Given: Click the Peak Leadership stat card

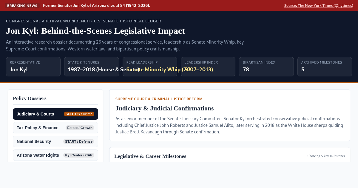Looking at the screenshot, I should coord(150,67).
